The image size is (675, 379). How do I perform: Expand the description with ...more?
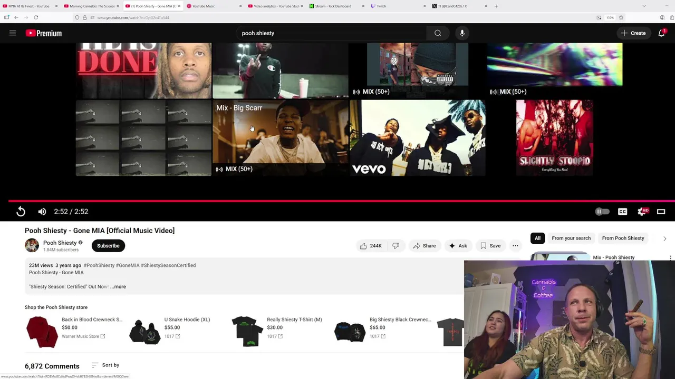click(119, 287)
